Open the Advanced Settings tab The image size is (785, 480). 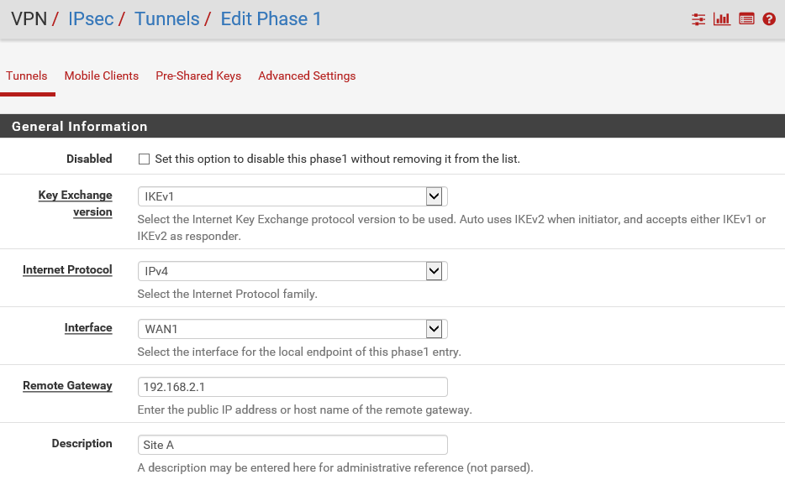tap(307, 76)
